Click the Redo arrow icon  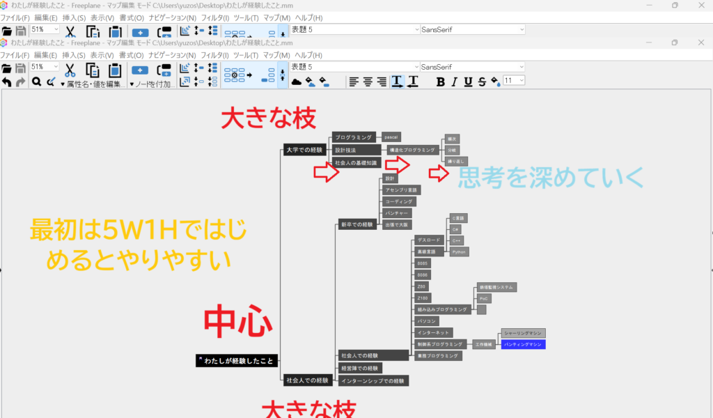pos(20,82)
